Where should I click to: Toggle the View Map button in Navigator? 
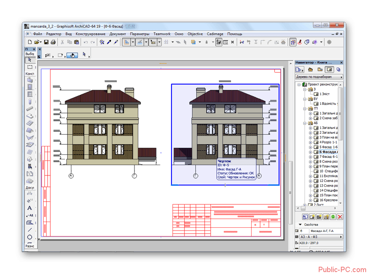pos(320,70)
